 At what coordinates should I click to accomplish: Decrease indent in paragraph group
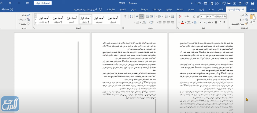coord(152,16)
